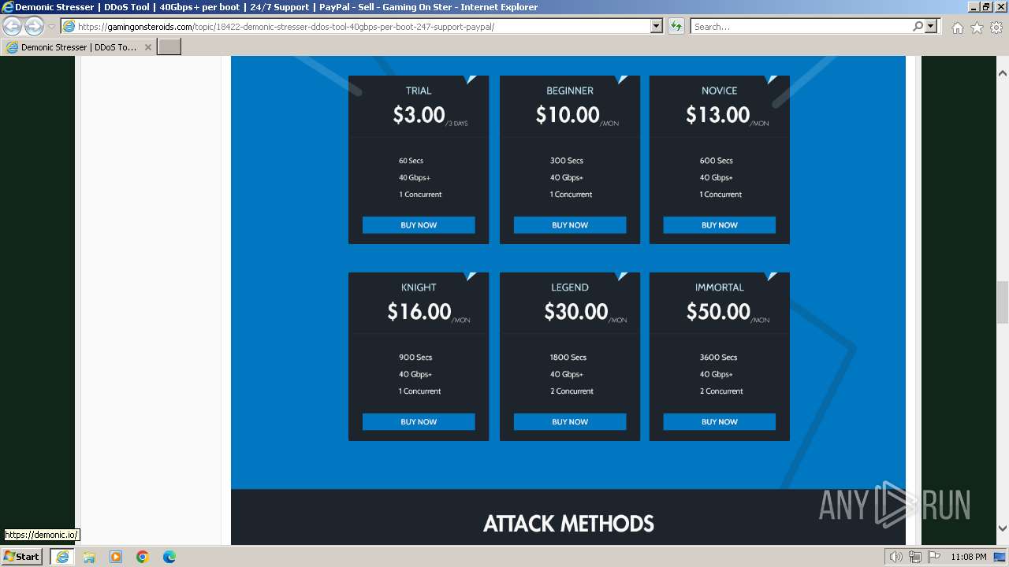Buy the Immortal $50.00 plan

click(720, 422)
